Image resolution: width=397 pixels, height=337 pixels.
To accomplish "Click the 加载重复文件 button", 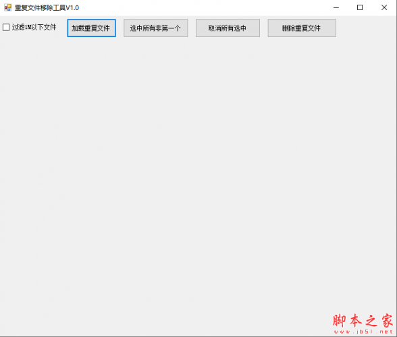I will 91,28.
